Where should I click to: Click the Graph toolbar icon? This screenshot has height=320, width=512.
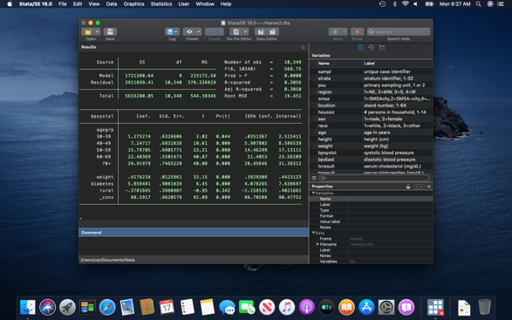[x=211, y=31]
